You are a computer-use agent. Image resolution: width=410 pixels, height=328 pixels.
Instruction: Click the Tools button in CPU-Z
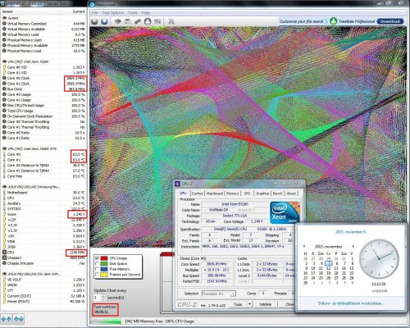pyautogui.click(x=238, y=304)
